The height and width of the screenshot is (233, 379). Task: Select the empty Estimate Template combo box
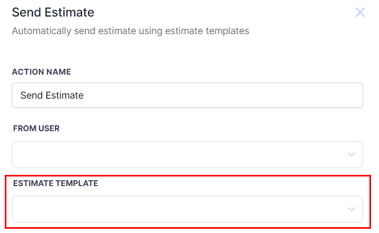tap(181, 209)
